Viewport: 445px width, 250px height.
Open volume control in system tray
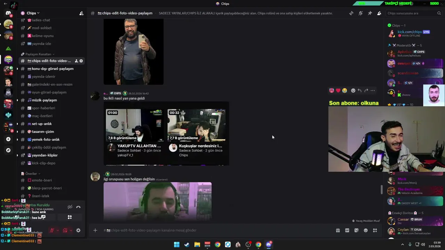pyautogui.click(x=423, y=244)
